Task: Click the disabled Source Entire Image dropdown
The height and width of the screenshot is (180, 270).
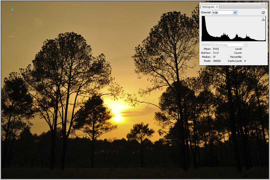Action: click(x=229, y=45)
